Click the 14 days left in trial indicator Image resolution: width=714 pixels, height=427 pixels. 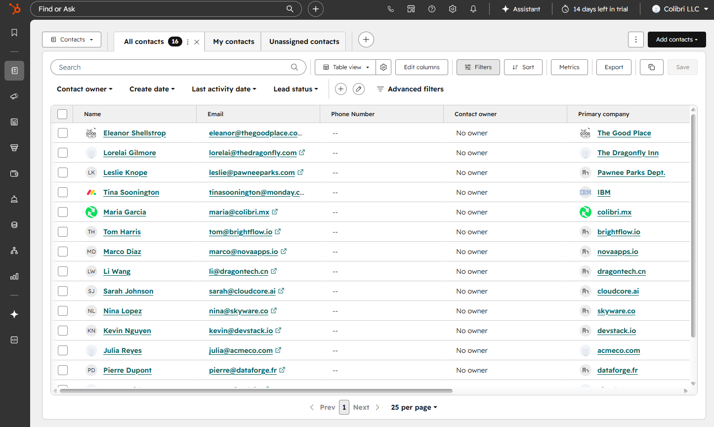(594, 8)
